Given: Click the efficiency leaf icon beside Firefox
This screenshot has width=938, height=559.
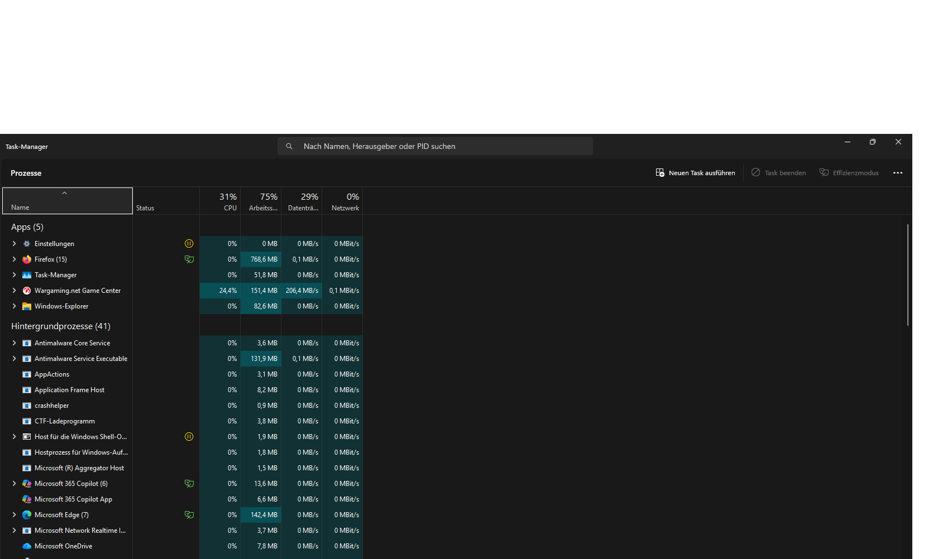Looking at the screenshot, I should (189, 259).
